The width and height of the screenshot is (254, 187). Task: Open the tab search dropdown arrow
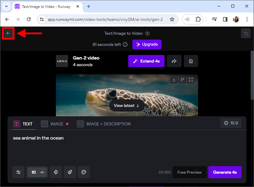tap(6, 6)
